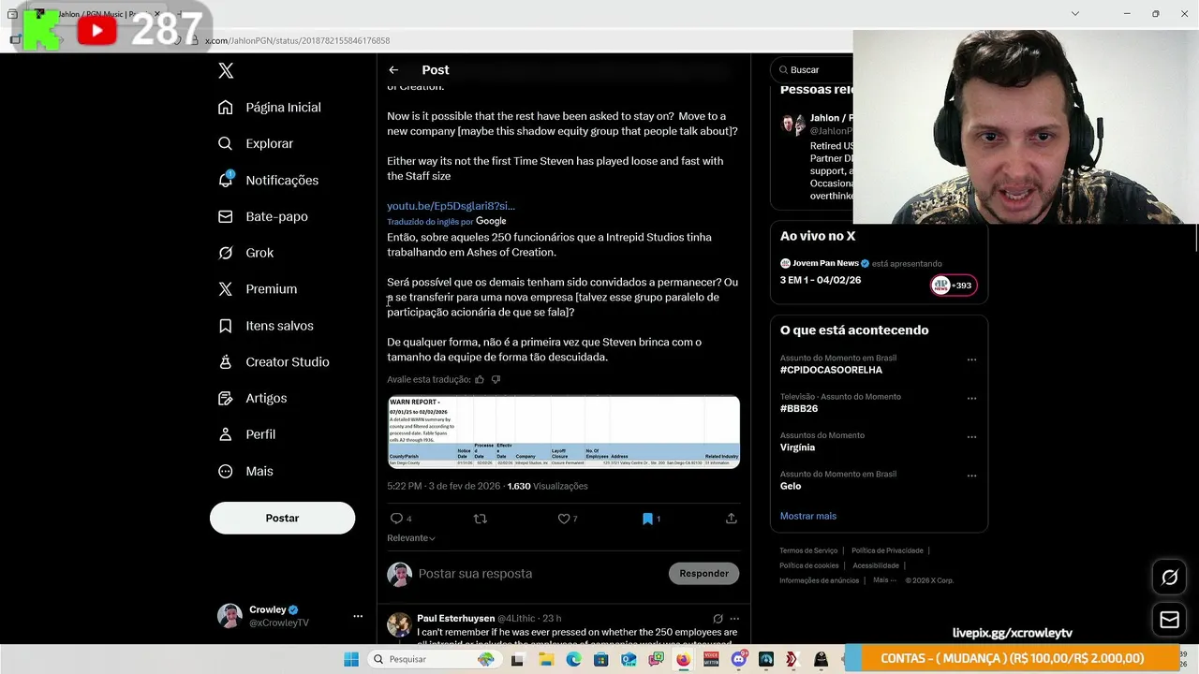Open Itens salvos bookmarks
Viewport: 1199px width, 674px height.
(266, 326)
